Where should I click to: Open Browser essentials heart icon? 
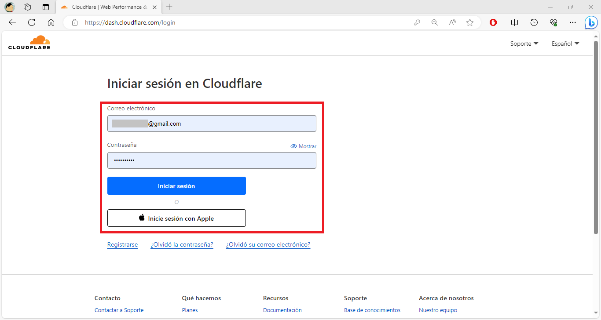[553, 22]
